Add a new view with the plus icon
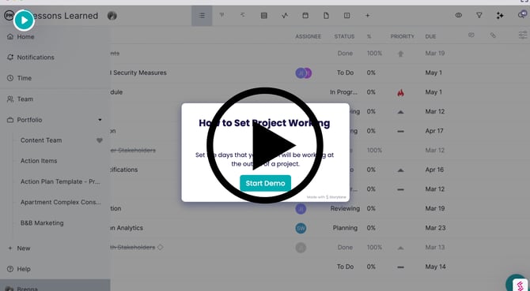 (367, 16)
